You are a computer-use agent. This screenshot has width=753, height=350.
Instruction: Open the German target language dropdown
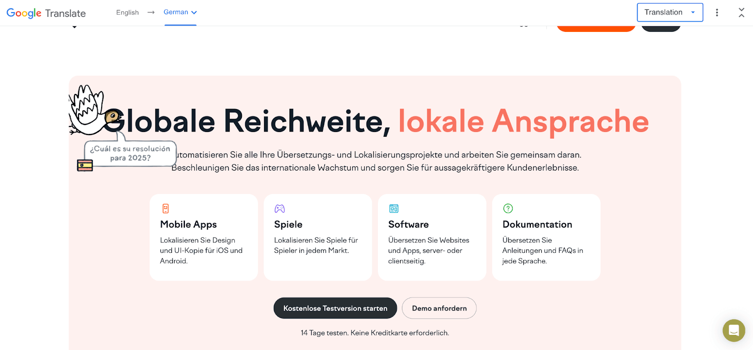coord(180,13)
